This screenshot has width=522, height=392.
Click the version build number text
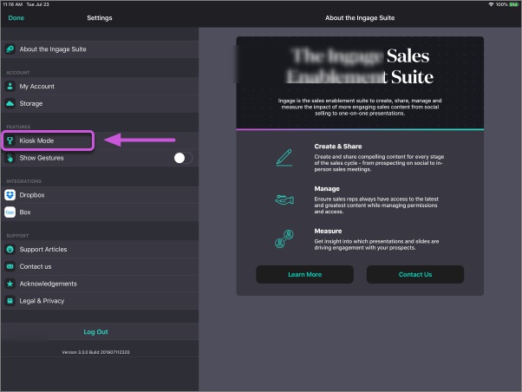96,352
